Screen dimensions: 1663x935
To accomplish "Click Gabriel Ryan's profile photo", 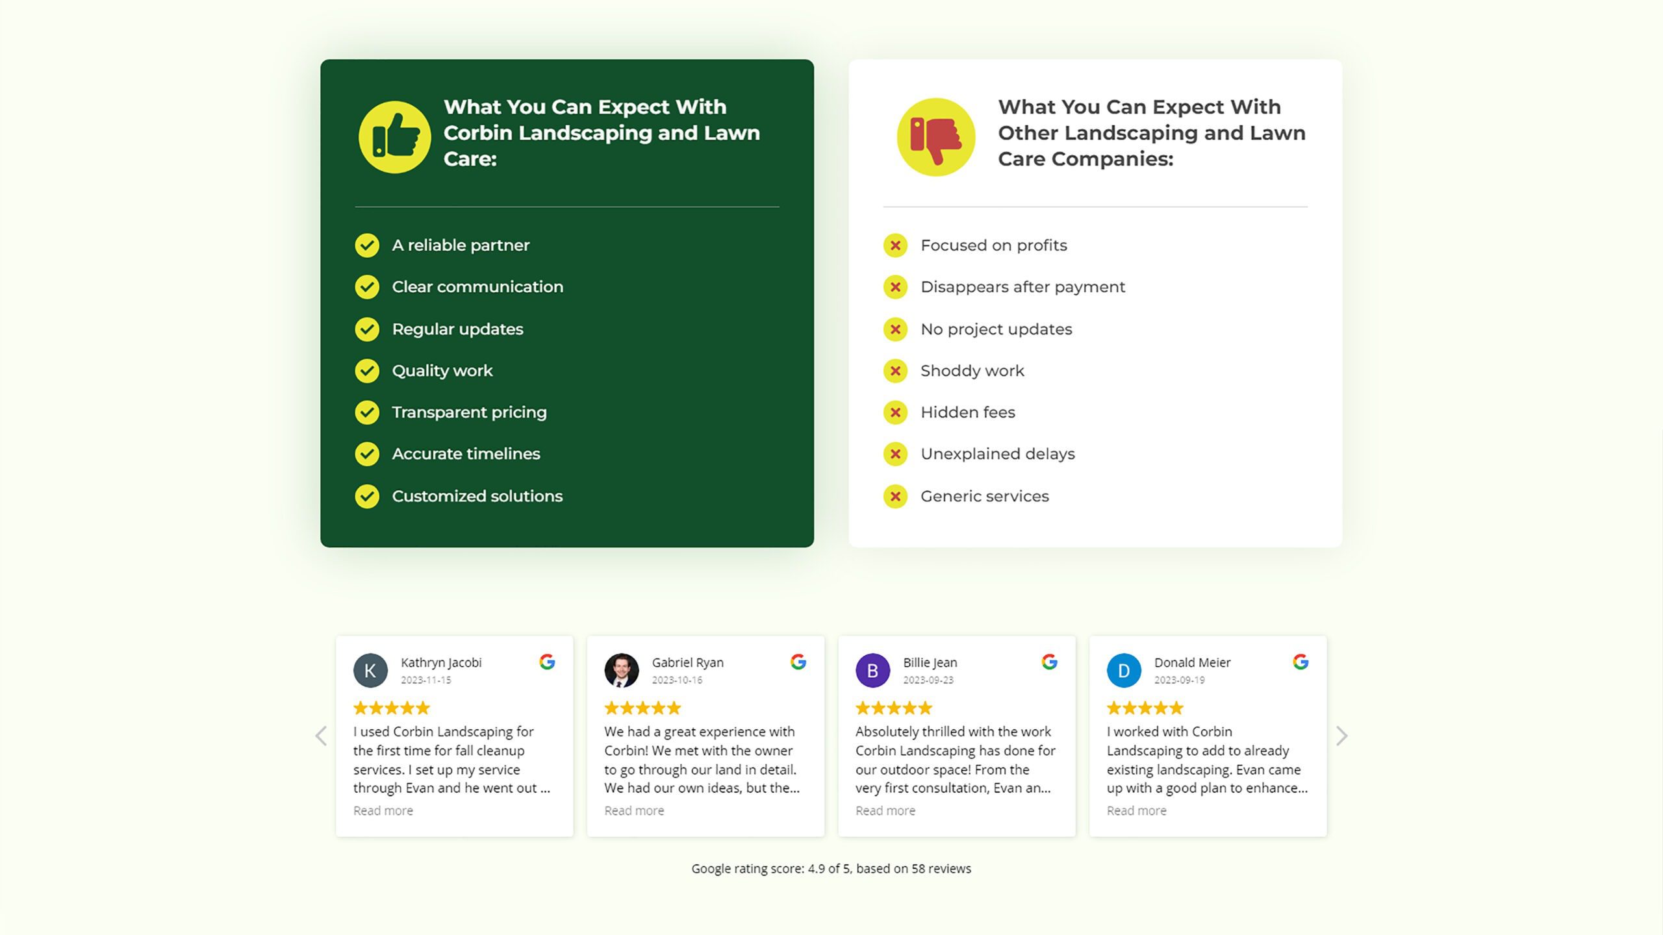I will (x=622, y=670).
